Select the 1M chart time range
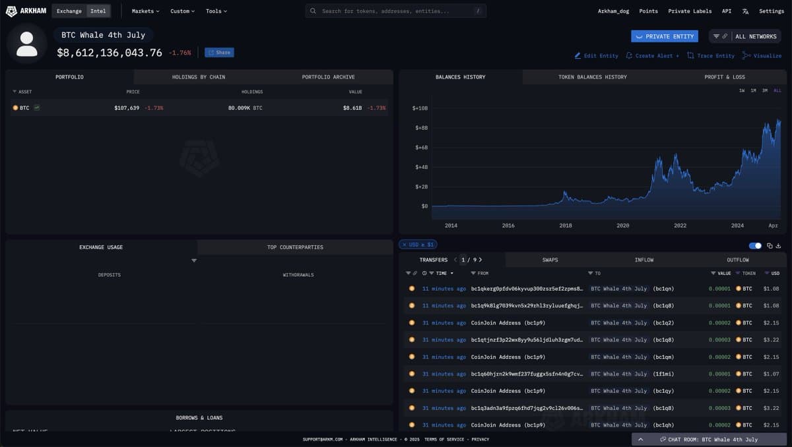The height and width of the screenshot is (447, 792). (753, 90)
